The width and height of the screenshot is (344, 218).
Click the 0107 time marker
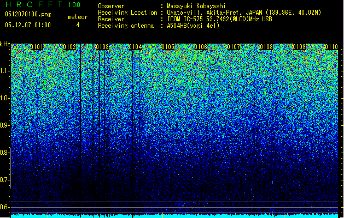tap(234, 47)
